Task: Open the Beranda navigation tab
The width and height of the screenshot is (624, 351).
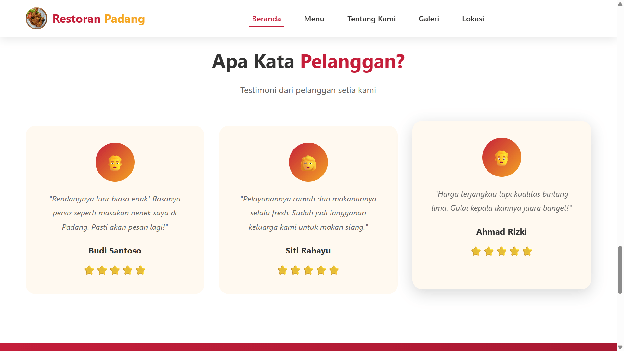Action: click(x=266, y=19)
